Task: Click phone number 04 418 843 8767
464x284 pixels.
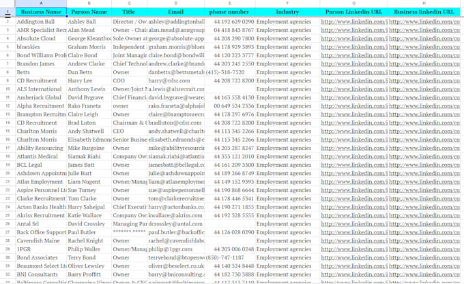Action: click(x=230, y=30)
